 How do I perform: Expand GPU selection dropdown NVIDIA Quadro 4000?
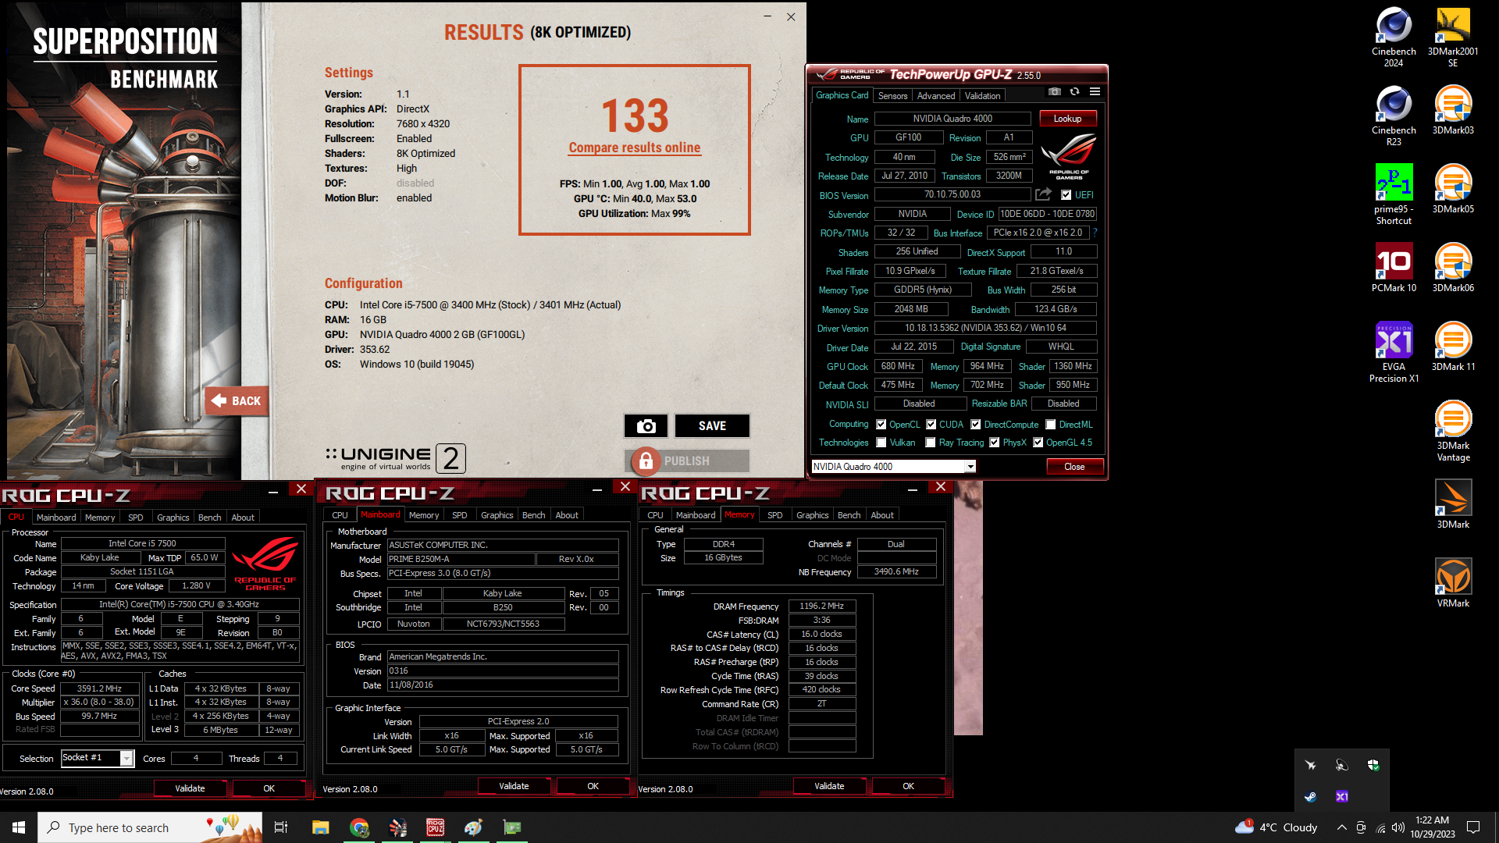pyautogui.click(x=970, y=467)
